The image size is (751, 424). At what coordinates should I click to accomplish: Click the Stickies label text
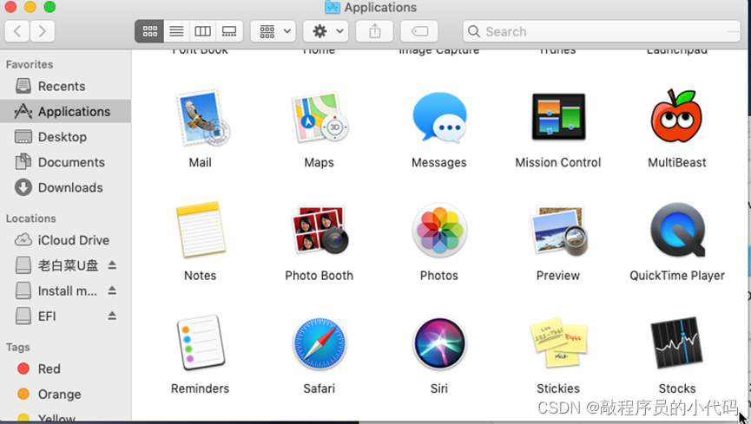click(x=558, y=388)
